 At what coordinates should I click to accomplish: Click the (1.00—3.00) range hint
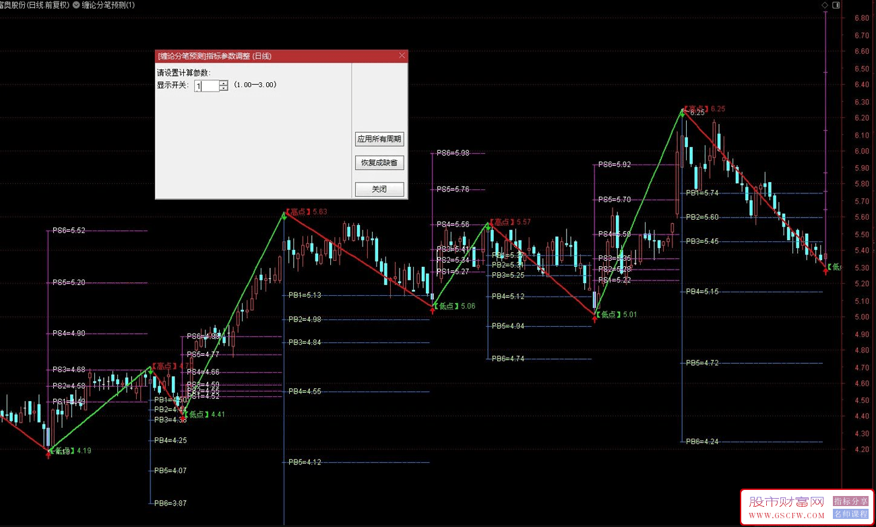point(255,85)
